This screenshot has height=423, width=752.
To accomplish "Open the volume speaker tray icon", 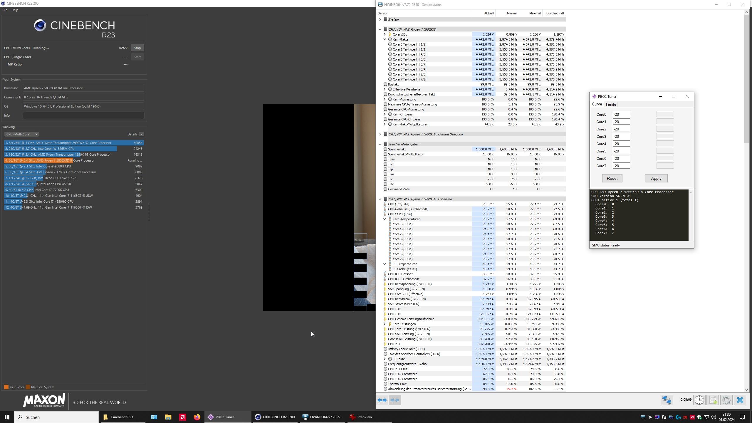I will click(714, 417).
